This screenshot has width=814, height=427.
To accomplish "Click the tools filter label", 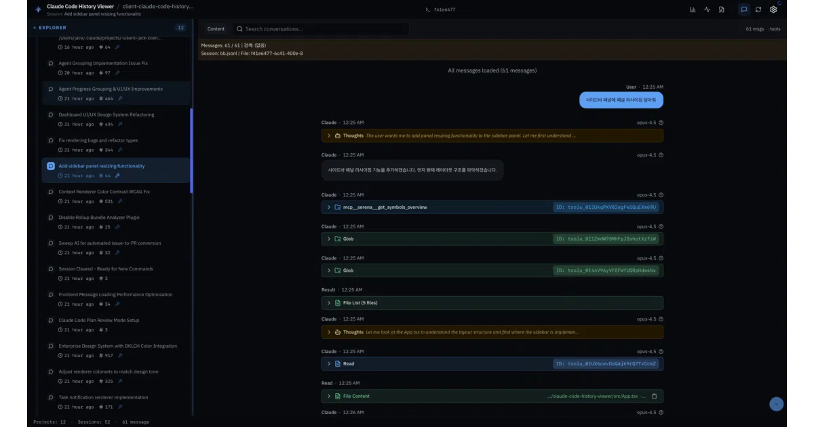I will pos(775,29).
